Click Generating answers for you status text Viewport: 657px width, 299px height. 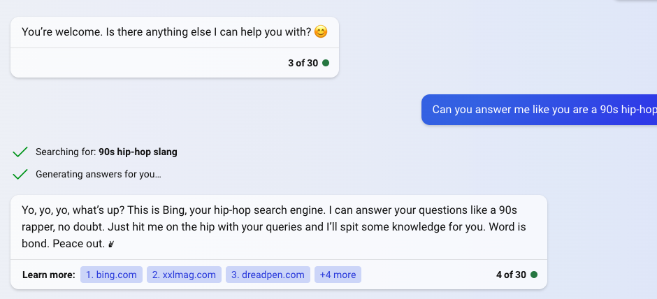point(98,174)
